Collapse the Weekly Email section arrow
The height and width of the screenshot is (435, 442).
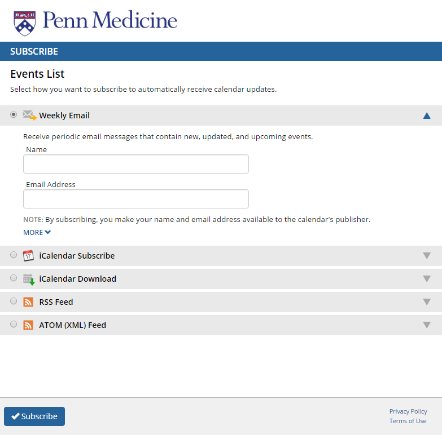pos(427,116)
